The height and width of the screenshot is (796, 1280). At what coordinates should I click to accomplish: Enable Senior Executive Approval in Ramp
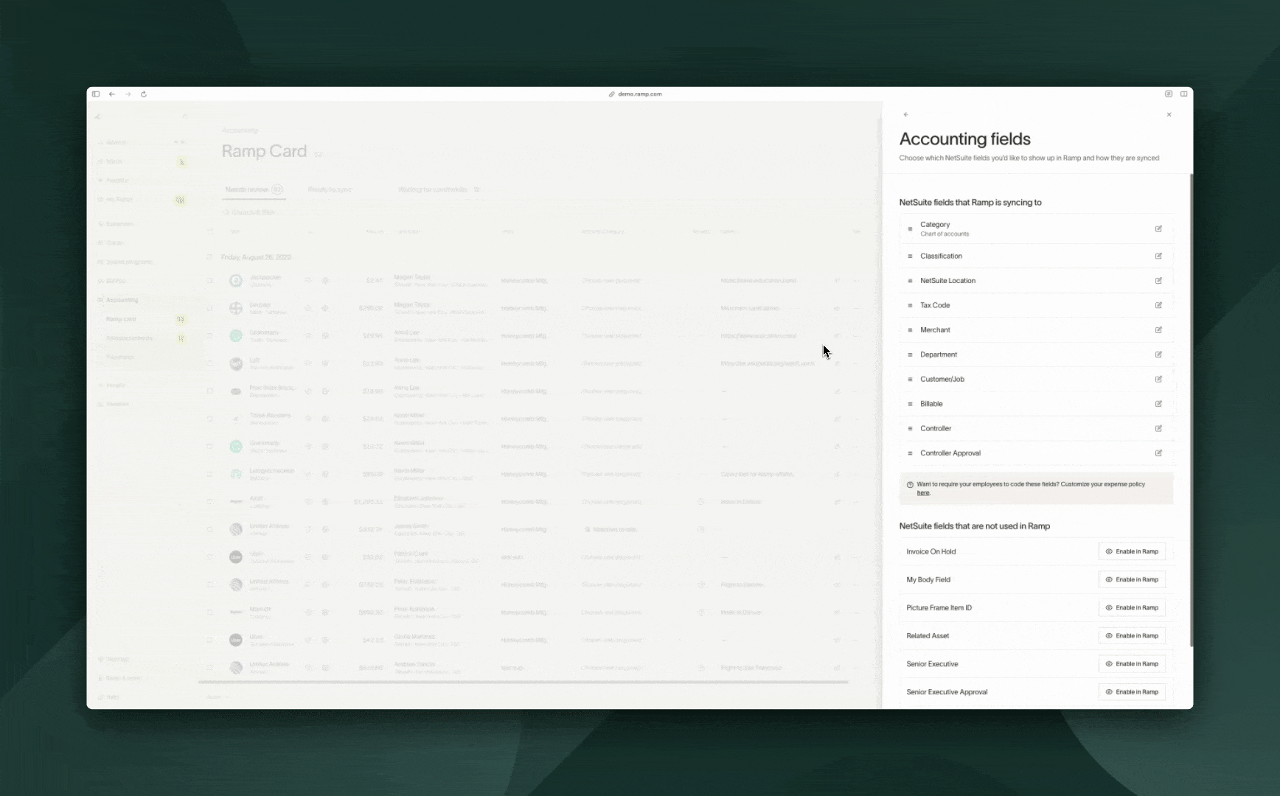(1132, 692)
